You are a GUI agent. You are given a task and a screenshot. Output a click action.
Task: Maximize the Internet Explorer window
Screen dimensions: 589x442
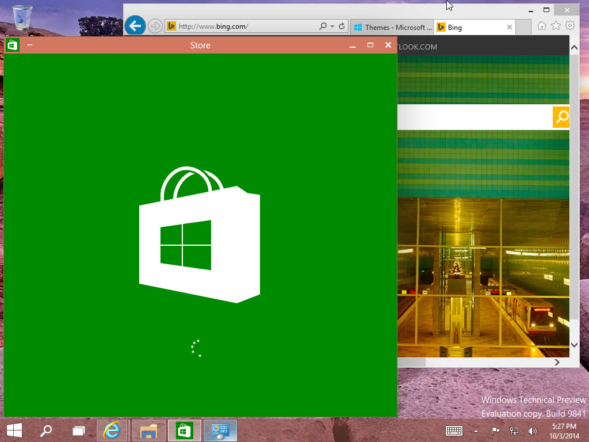tap(546, 10)
